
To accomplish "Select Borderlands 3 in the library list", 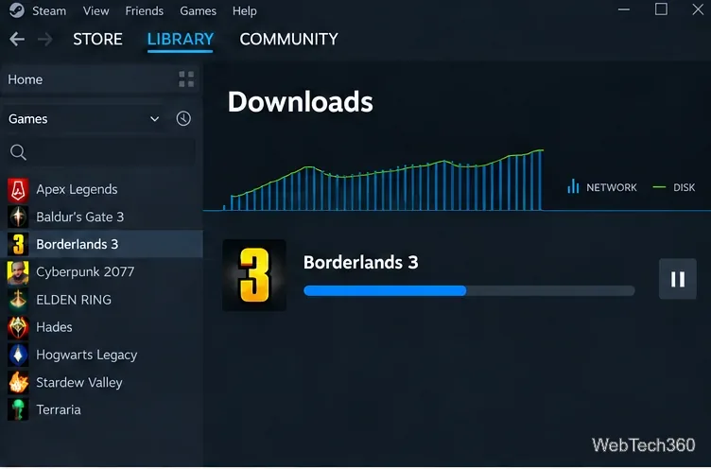I will (x=101, y=245).
